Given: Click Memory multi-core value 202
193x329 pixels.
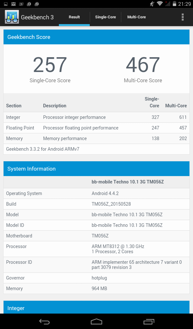Looking at the screenshot, I should coord(183,138).
